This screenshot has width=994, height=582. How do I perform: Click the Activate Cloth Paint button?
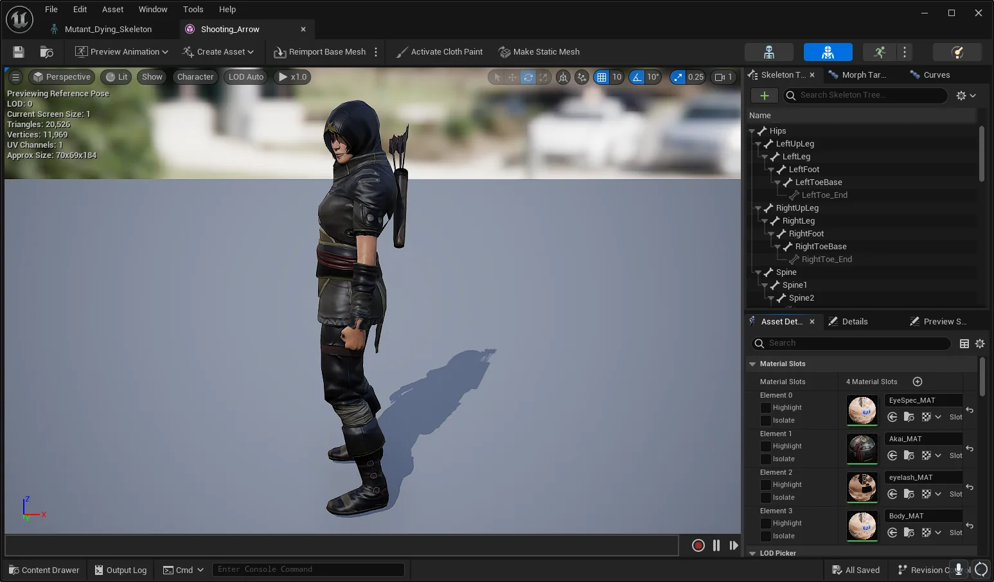coord(439,52)
